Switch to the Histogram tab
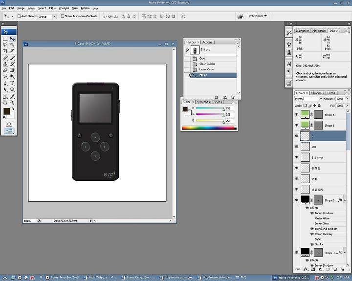Image resolution: width=352 pixels, height=281 pixels. coord(319,30)
